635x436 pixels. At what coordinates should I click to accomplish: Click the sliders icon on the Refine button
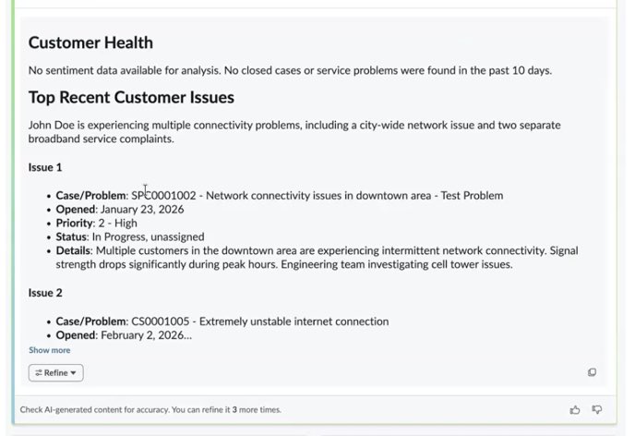[39, 373]
